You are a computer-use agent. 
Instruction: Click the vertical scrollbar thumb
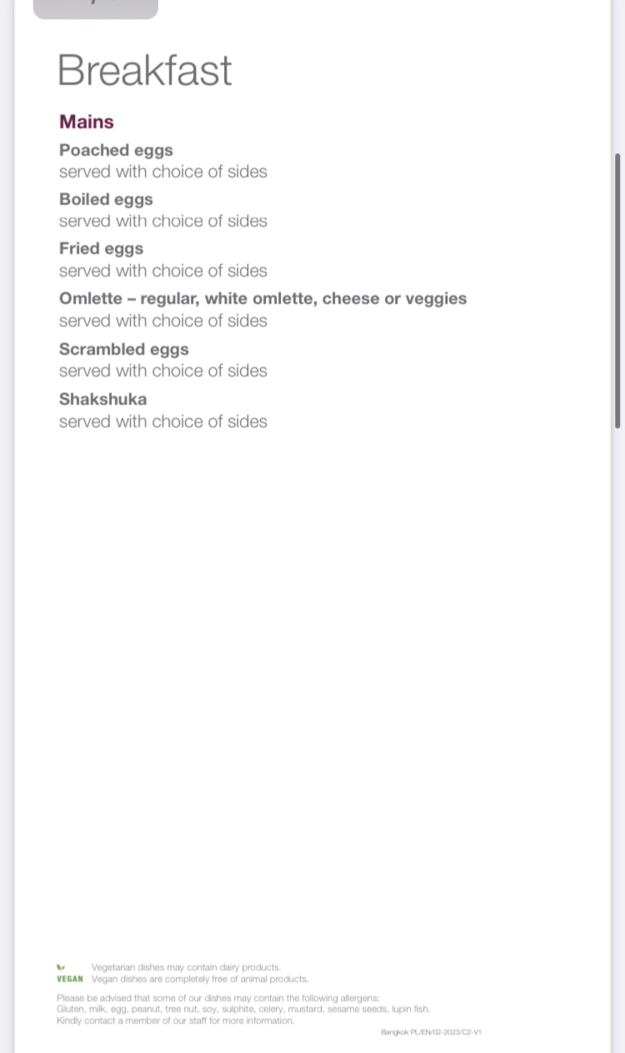(617, 291)
